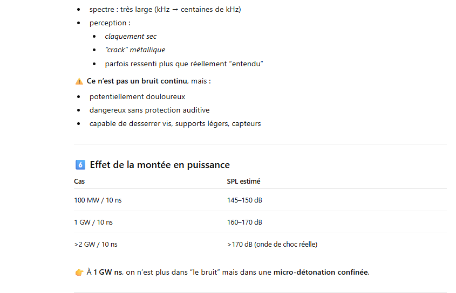Click the "100 MW / 10 ns" table cell
The width and height of the screenshot is (456, 293).
pos(98,200)
